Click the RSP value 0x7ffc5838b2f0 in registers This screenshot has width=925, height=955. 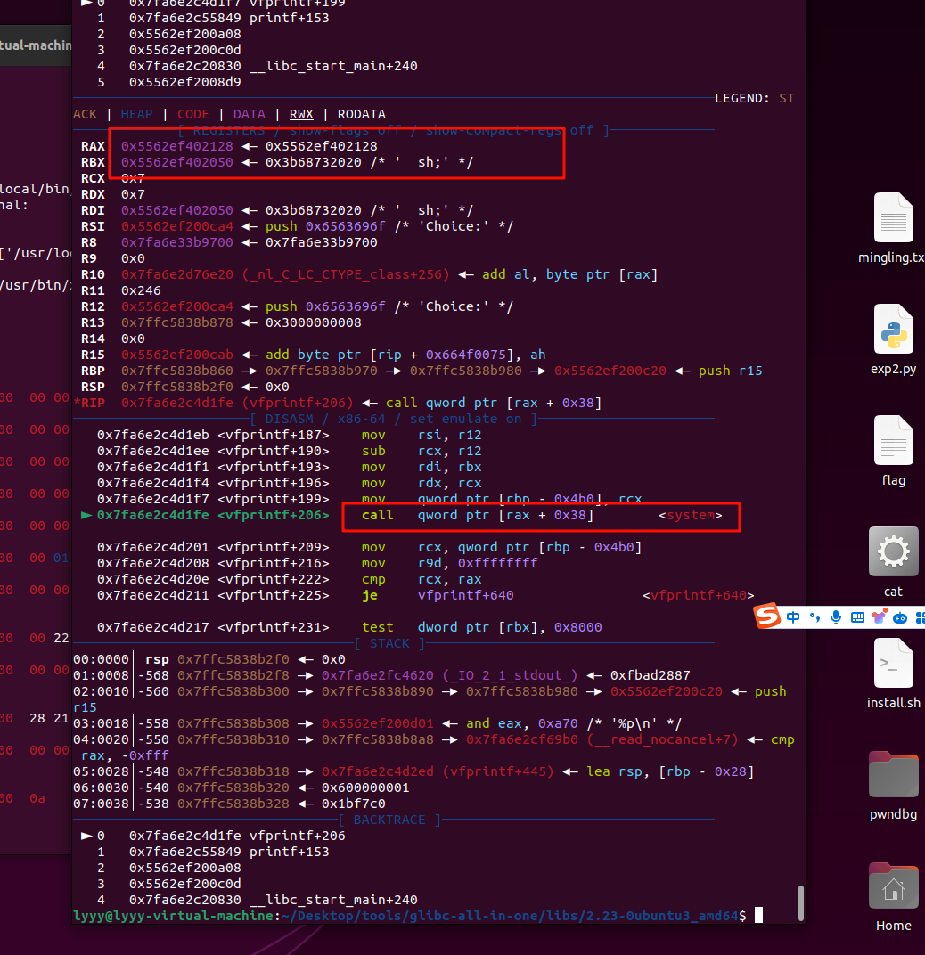tap(176, 387)
